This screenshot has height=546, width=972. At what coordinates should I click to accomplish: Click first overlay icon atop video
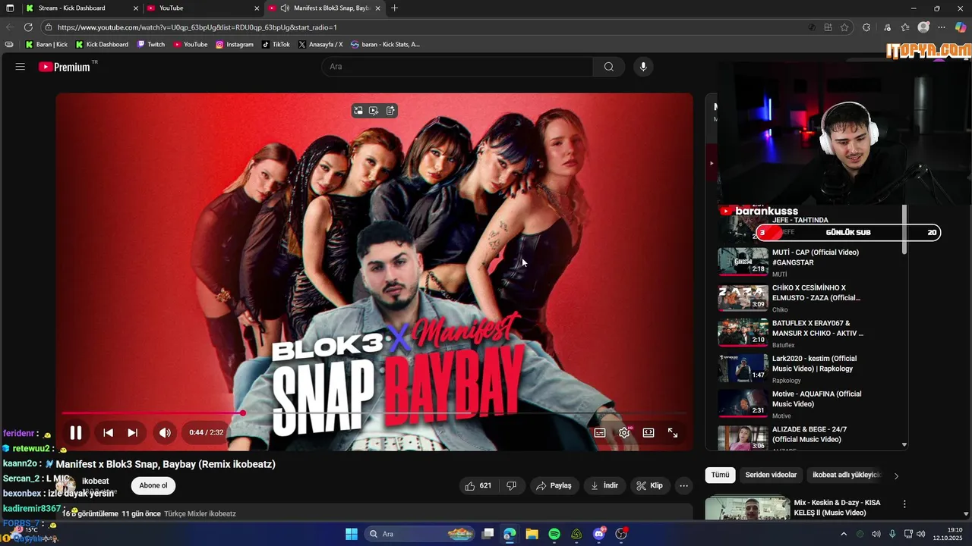[x=358, y=111]
